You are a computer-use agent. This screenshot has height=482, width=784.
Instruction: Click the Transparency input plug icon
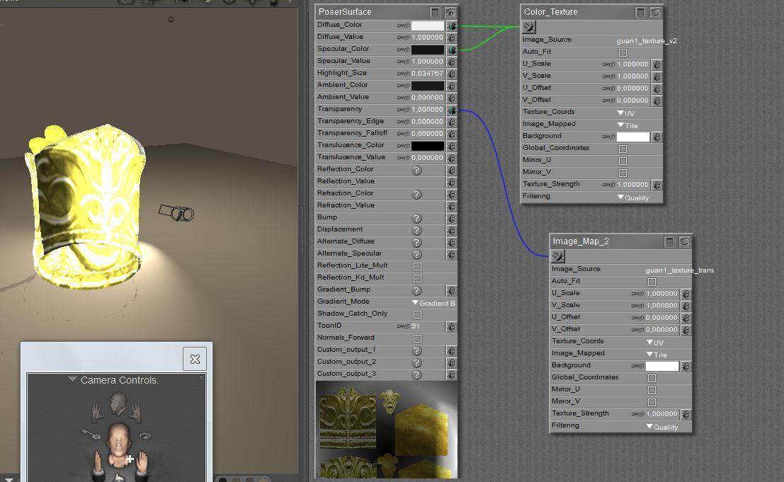point(451,110)
